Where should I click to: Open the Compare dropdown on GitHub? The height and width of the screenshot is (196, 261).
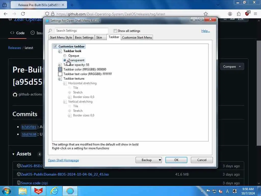coord(232,67)
